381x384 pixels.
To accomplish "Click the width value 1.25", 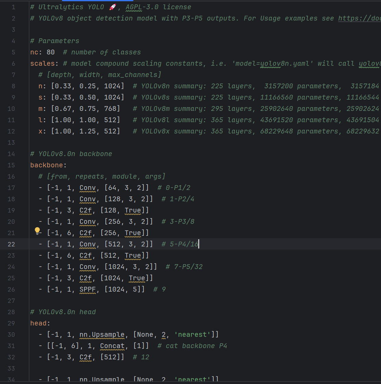I will coord(88,131).
